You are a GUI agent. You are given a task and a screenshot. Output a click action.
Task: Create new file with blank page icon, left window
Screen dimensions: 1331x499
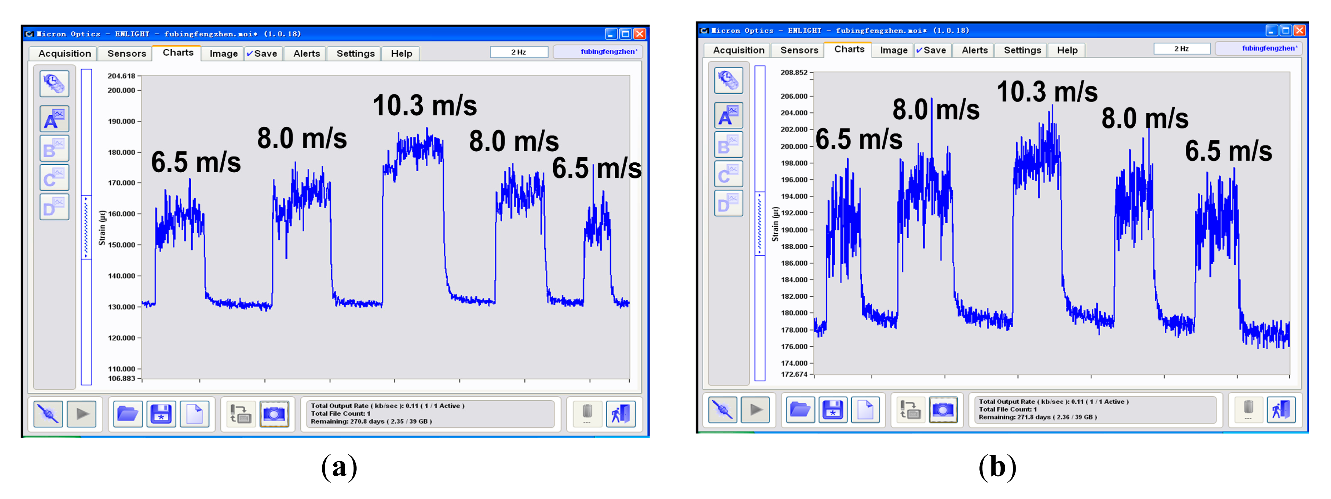pos(194,414)
